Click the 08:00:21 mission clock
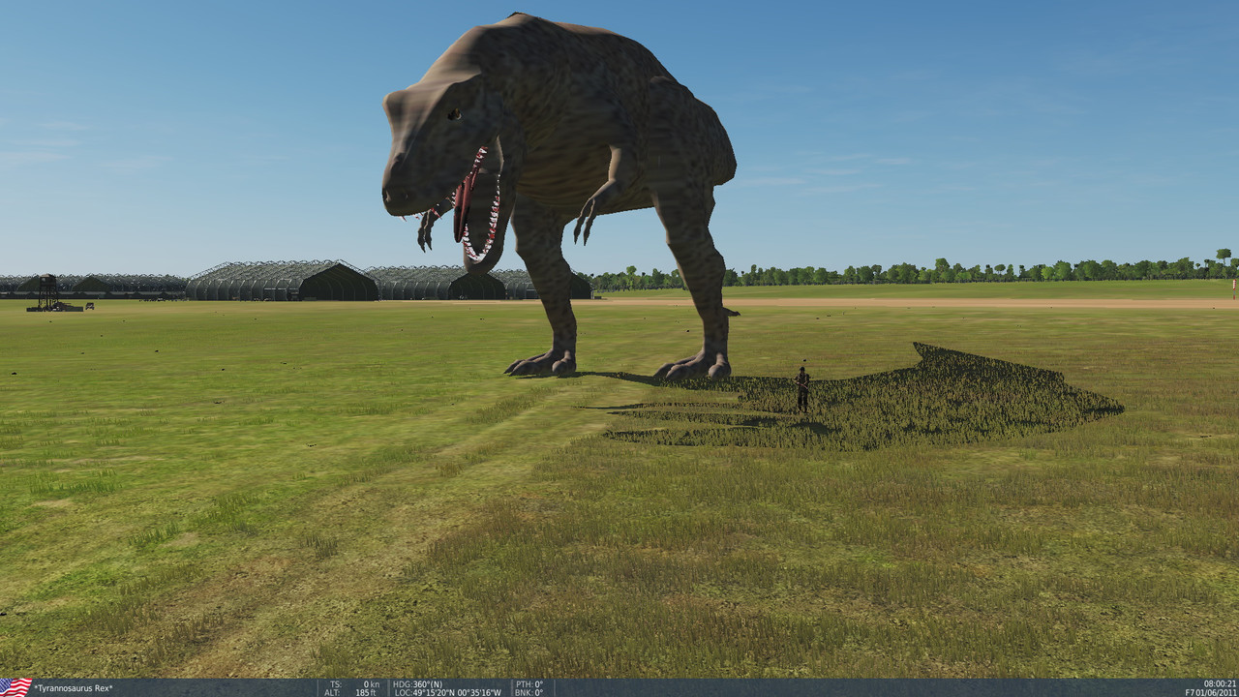1239x697 pixels. (1220, 683)
